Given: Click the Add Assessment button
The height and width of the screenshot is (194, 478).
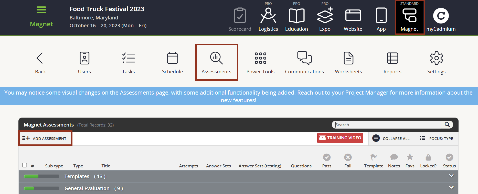Looking at the screenshot, I should pos(45,138).
